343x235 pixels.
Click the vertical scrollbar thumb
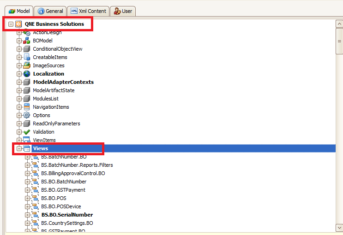[x=339, y=41]
